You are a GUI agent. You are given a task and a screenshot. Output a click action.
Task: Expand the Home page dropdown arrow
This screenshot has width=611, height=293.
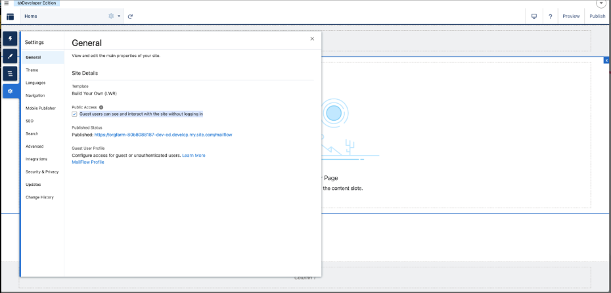click(118, 16)
